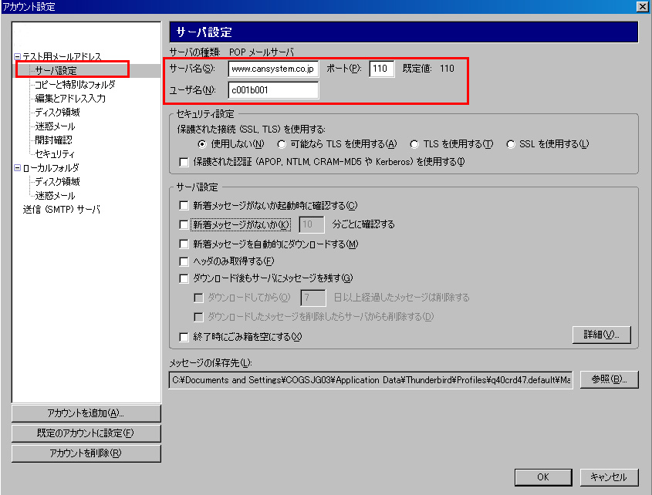The height and width of the screenshot is (495, 652).
Task: Check 新着メッセージがないか起動時に確認する
Action: click(184, 206)
